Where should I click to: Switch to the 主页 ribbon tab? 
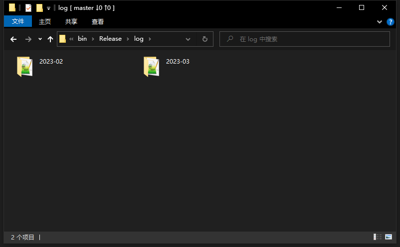(x=45, y=22)
